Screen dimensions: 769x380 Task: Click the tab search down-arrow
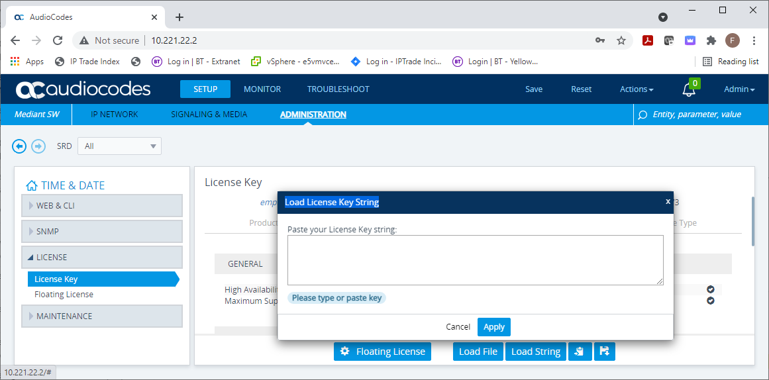point(662,17)
